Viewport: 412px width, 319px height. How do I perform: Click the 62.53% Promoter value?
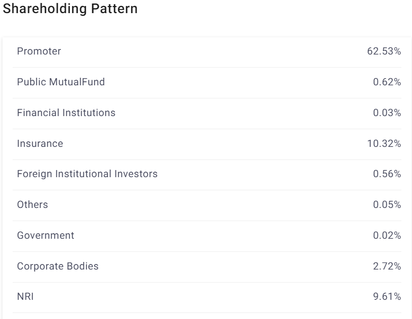coord(384,51)
